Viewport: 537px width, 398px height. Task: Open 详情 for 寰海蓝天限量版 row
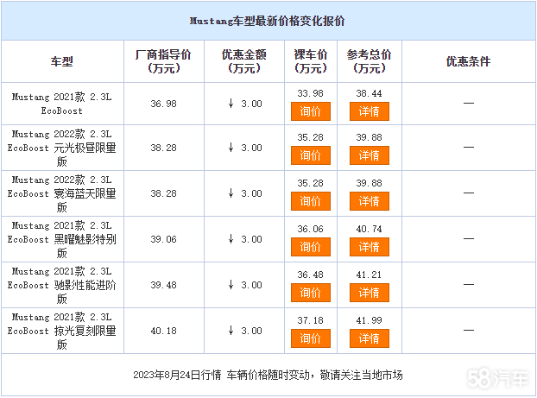point(370,201)
